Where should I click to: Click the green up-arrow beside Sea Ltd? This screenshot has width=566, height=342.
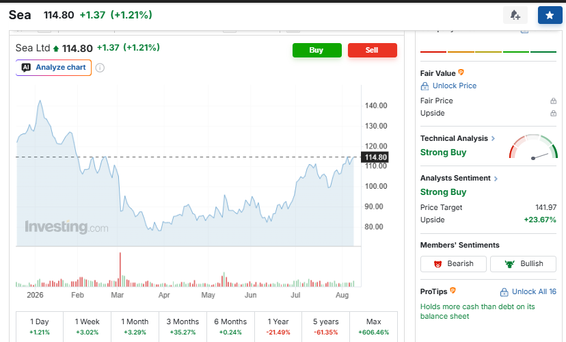(x=56, y=49)
